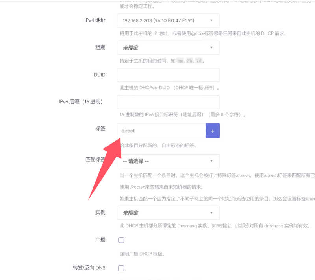Enable the 广播 broadcast checkbox

[x=121, y=240]
